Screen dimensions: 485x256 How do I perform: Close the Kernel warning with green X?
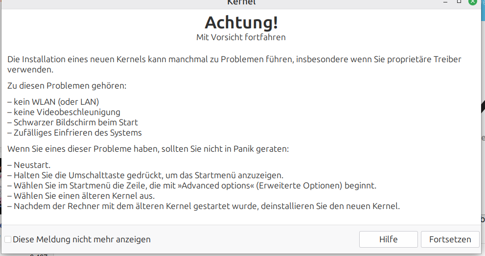(x=473, y=2)
